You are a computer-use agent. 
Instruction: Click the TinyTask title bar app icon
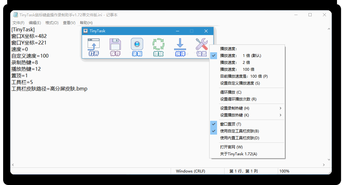pyautogui.click(x=85, y=31)
